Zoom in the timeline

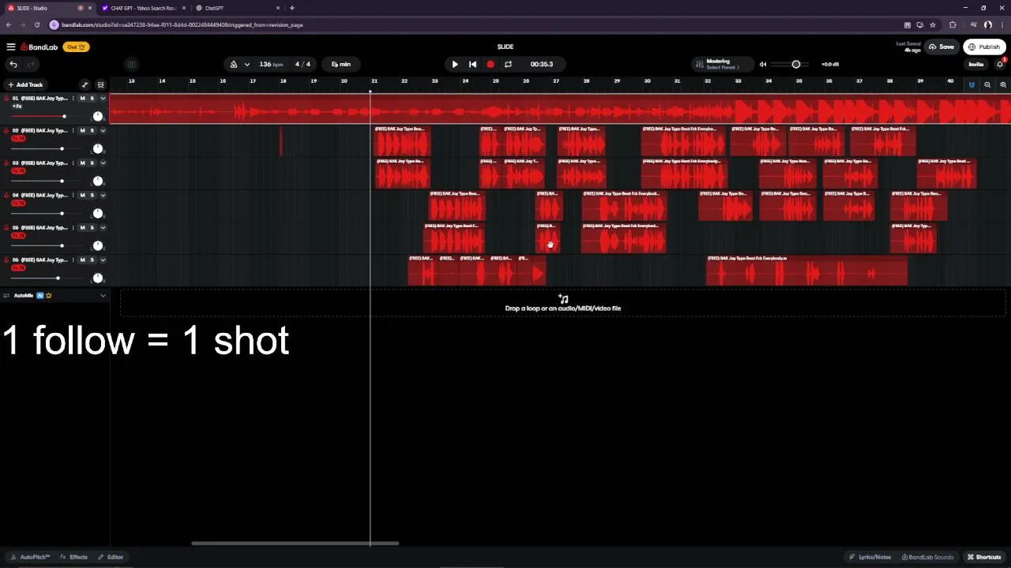1003,84
